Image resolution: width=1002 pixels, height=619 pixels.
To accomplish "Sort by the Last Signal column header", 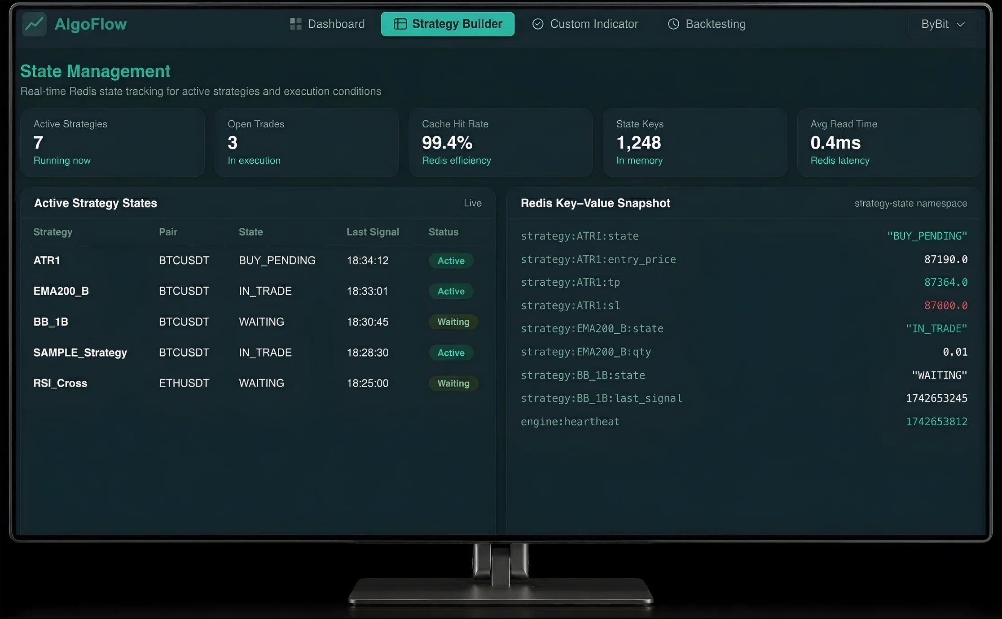I will [x=372, y=232].
